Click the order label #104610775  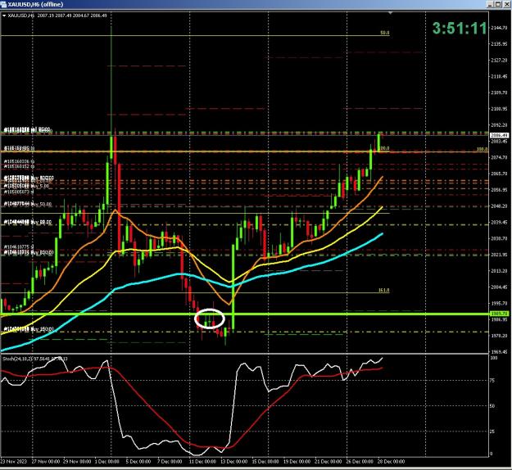pyautogui.click(x=18, y=246)
